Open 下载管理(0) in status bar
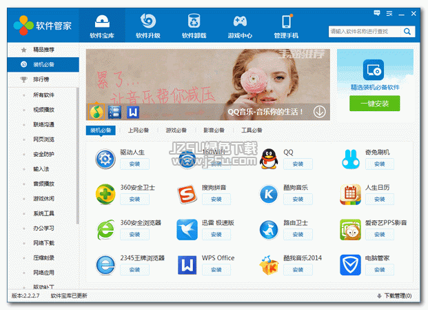 [x=395, y=296]
